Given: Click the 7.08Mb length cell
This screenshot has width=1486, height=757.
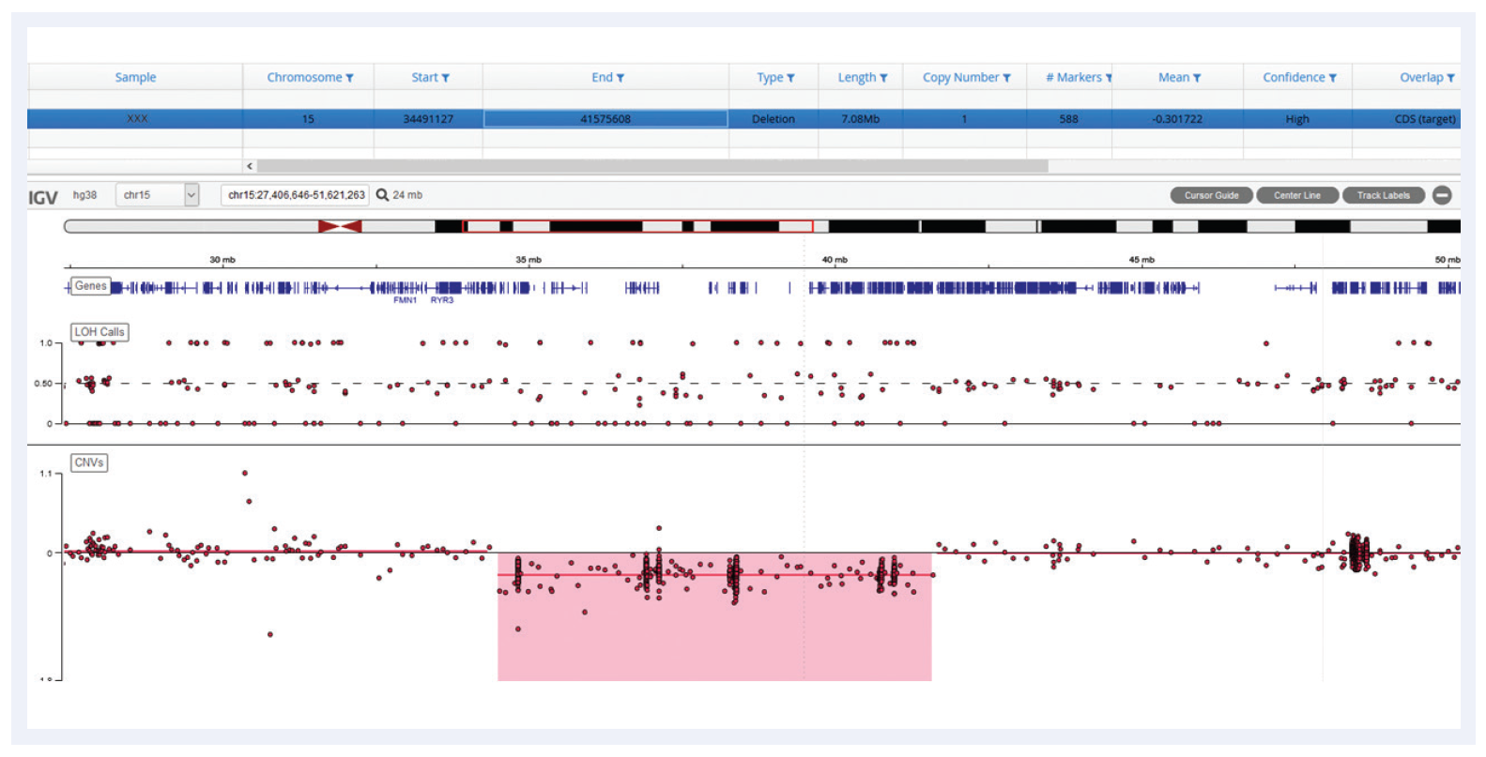Looking at the screenshot, I should click(x=861, y=119).
